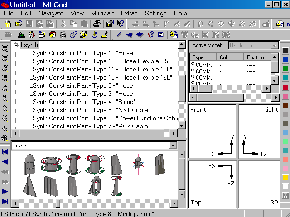The width and height of the screenshot is (290, 217).
Task: Click the rubber belt generator icon
Action: 73,34
